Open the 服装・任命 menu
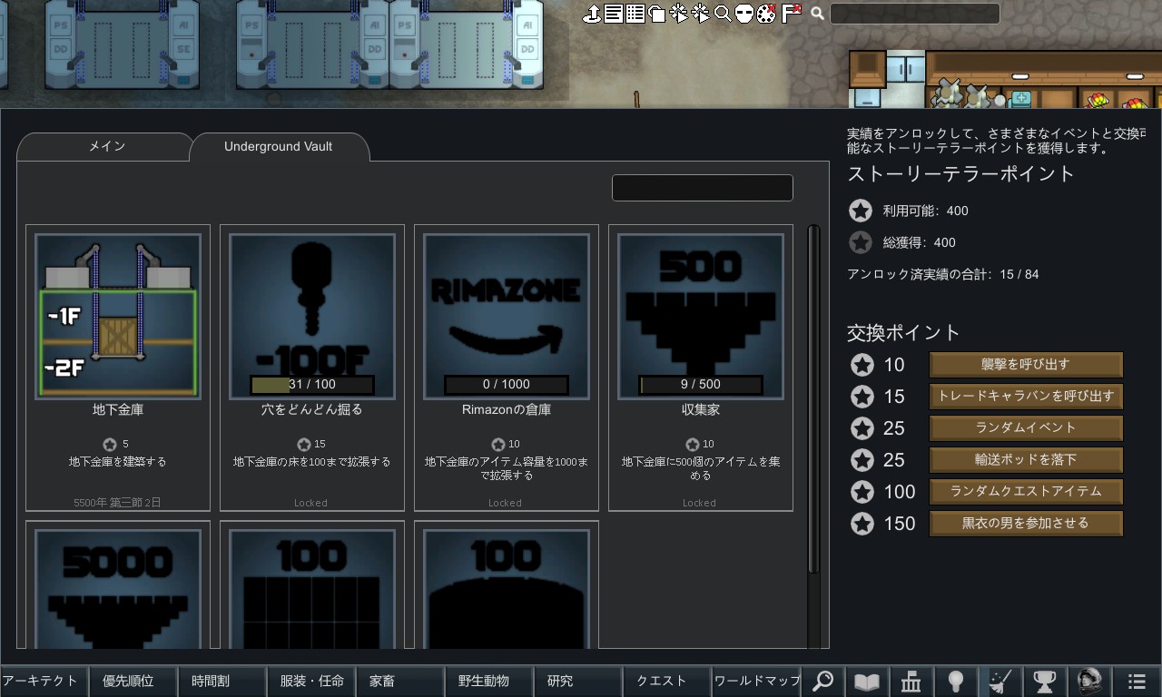1162x697 pixels. pos(311,681)
